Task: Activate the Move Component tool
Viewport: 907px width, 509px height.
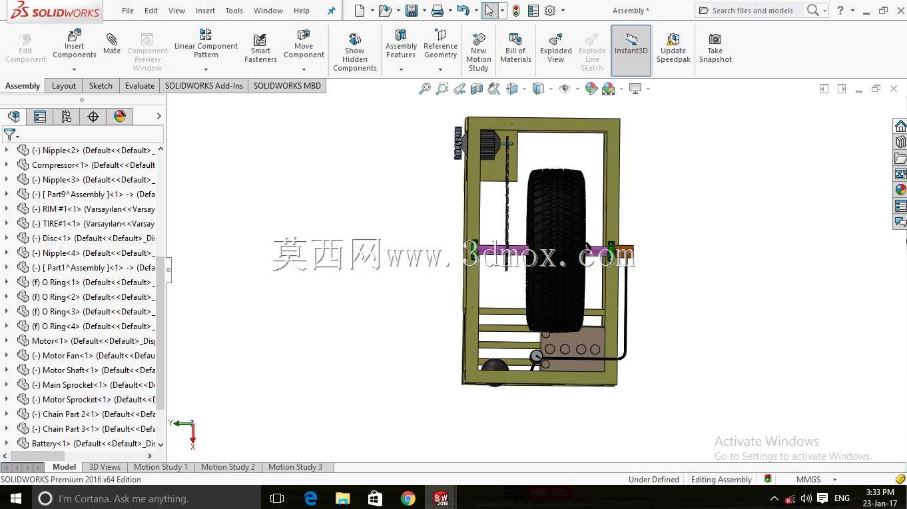Action: point(304,45)
